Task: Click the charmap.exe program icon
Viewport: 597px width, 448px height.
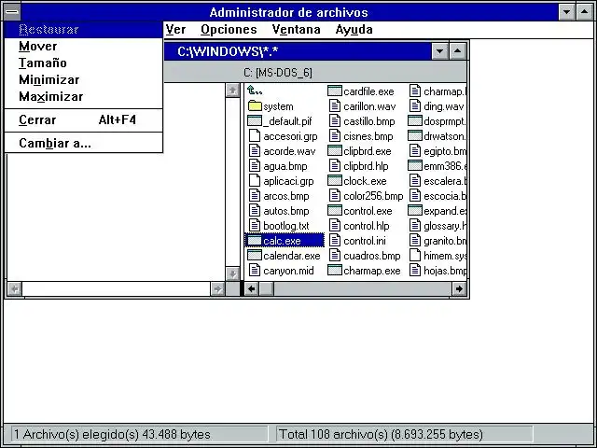Action: pyautogui.click(x=335, y=270)
